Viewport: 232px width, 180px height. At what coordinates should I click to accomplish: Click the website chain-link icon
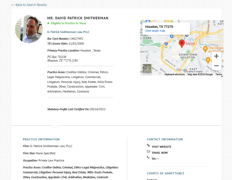click(x=148, y=145)
